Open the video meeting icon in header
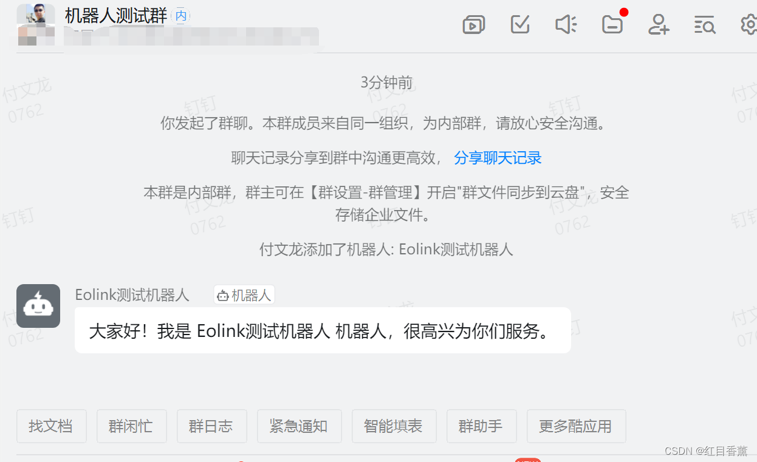 pos(474,24)
